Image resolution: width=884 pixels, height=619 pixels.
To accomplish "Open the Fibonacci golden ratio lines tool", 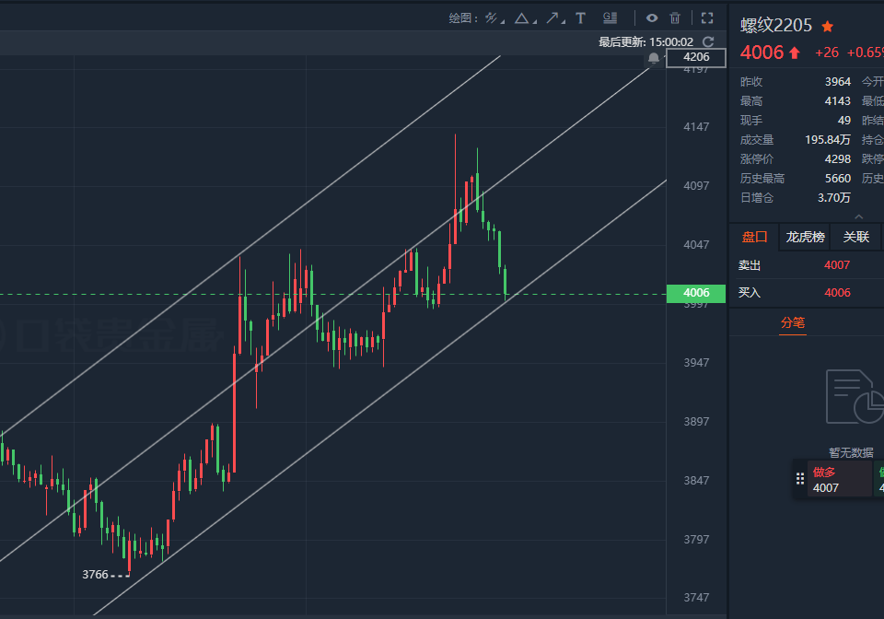I will (x=610, y=18).
